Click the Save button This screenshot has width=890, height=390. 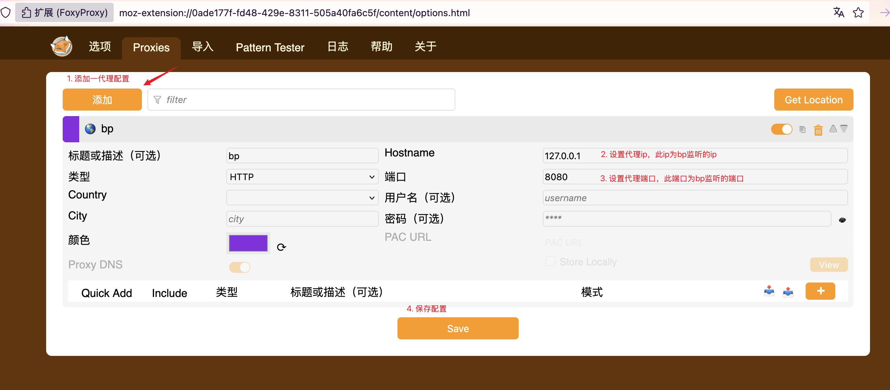(x=457, y=328)
